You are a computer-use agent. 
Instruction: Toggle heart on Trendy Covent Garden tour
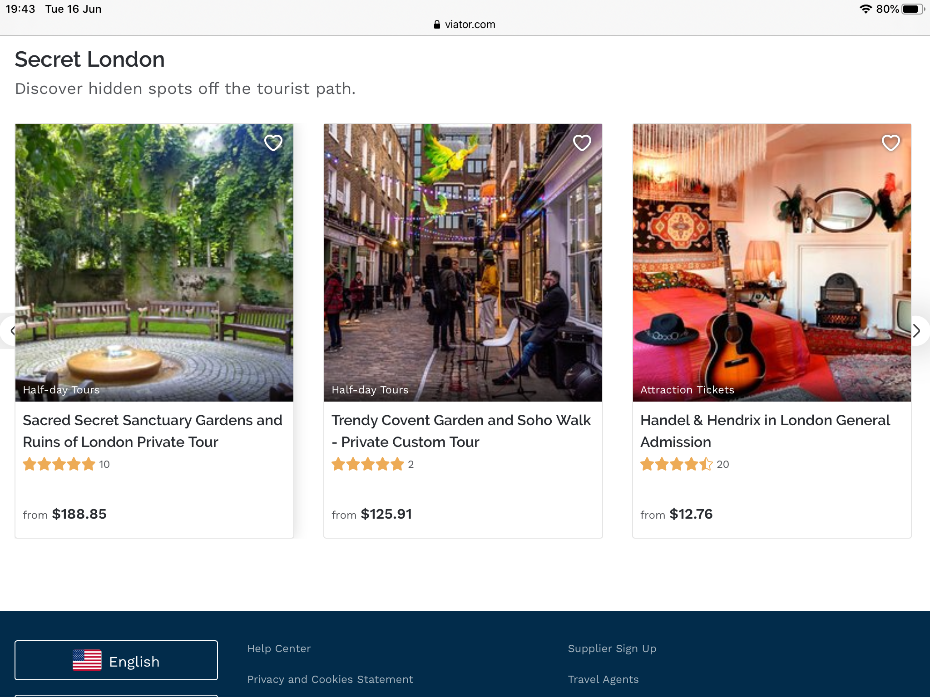582,143
